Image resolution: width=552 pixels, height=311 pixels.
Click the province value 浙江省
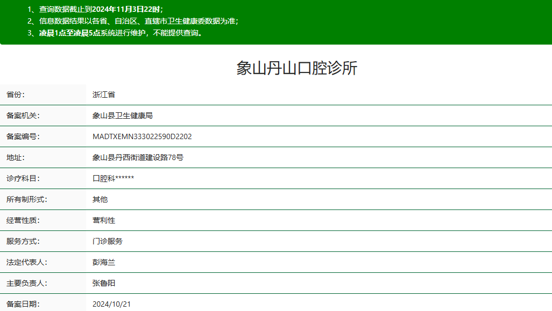[104, 95]
